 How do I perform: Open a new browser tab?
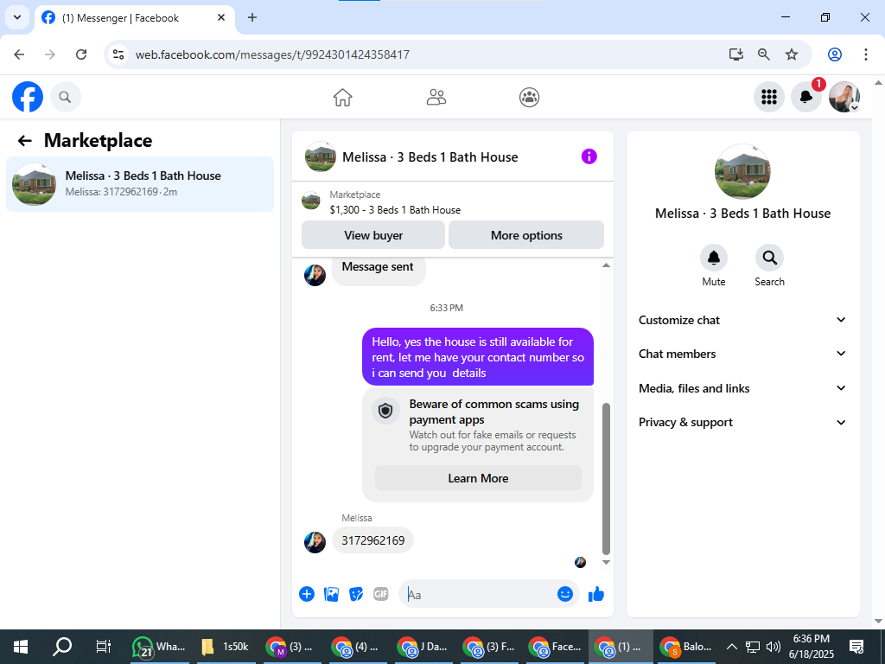click(x=252, y=17)
